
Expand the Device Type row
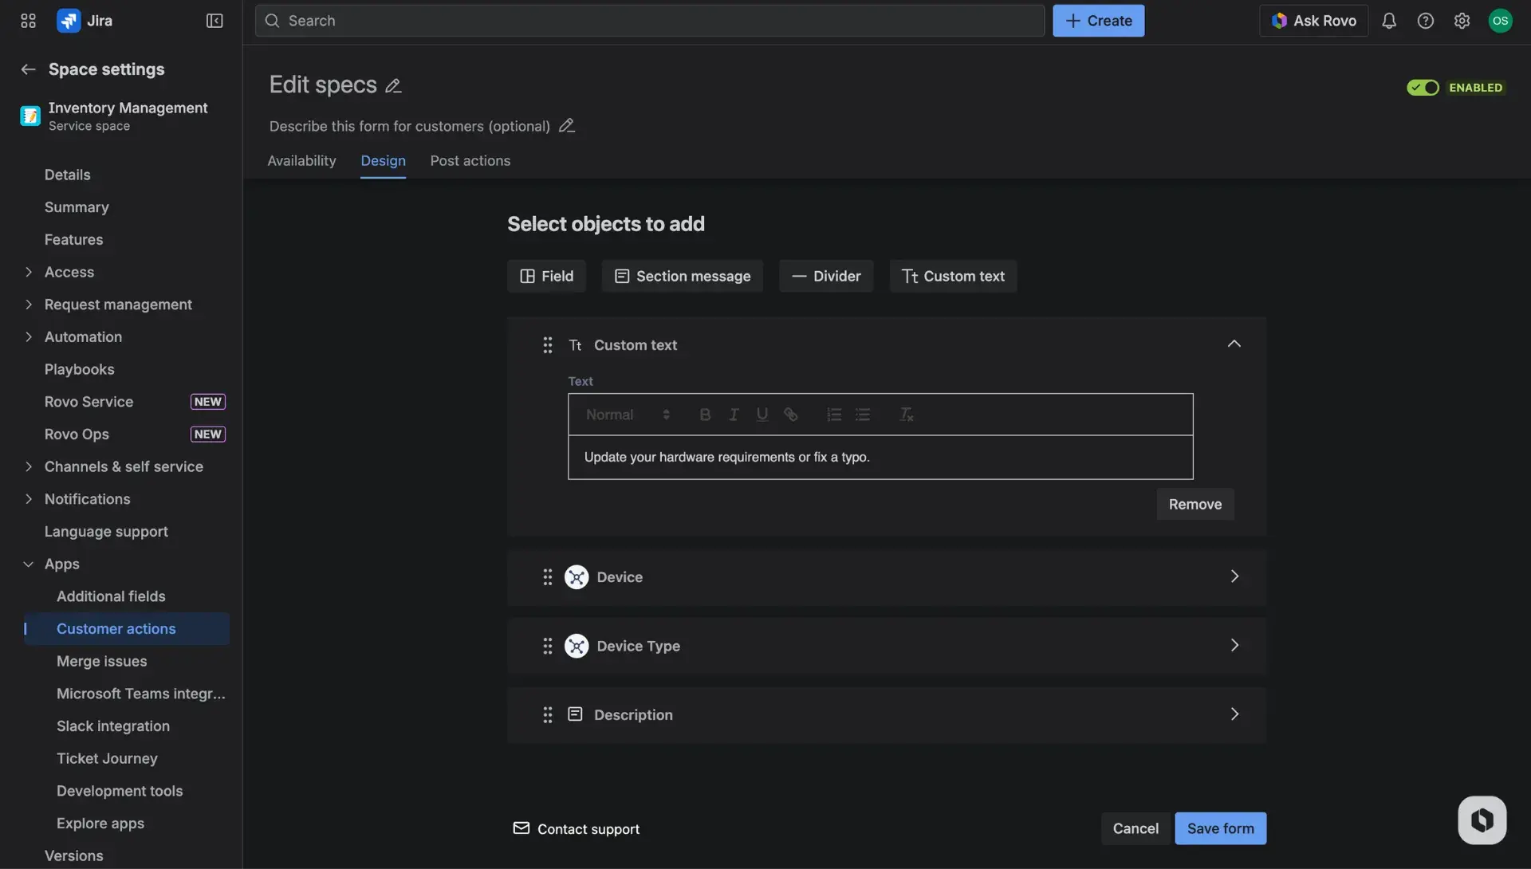pyautogui.click(x=1234, y=645)
